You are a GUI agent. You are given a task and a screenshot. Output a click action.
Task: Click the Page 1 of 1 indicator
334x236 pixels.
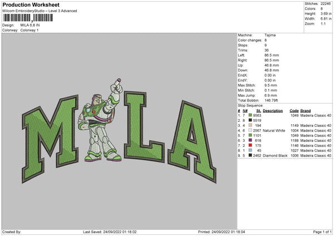tap(322, 232)
